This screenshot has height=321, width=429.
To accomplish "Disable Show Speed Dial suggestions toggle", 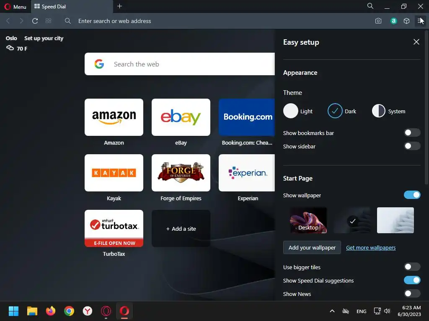I will (412, 280).
